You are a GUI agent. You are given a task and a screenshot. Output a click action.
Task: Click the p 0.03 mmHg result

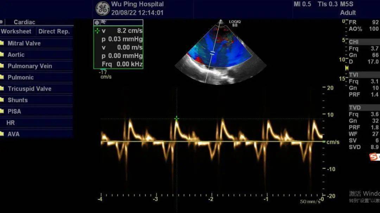(x=122, y=39)
